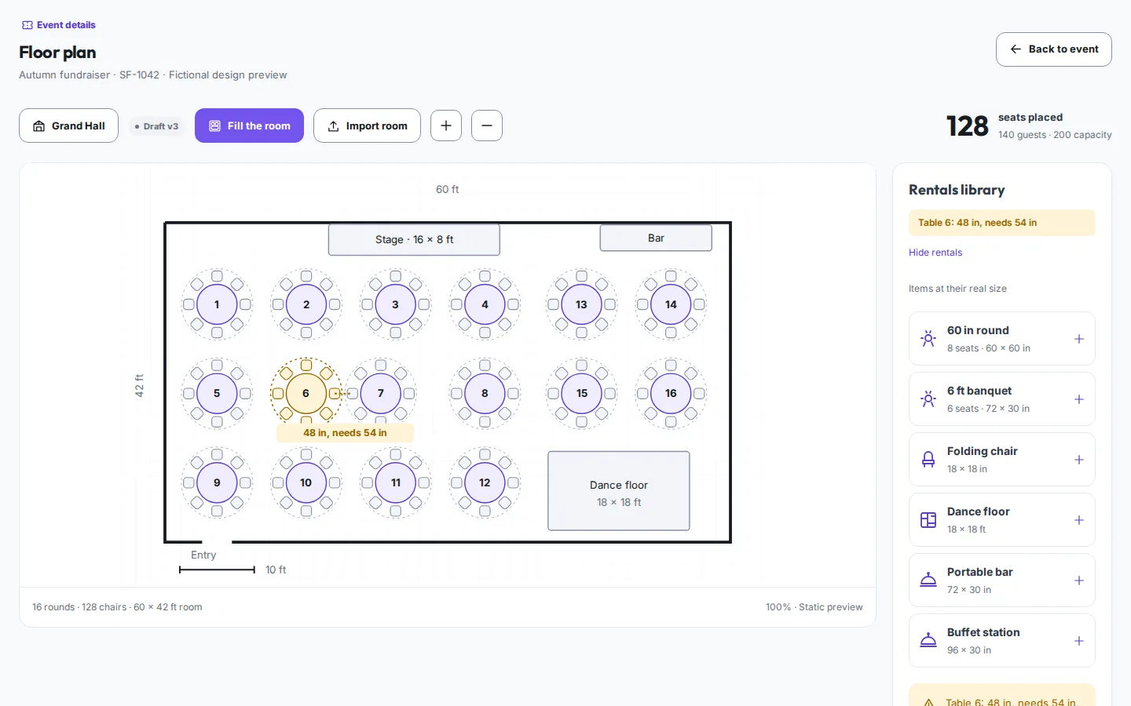Click the Folding chair icon
The height and width of the screenshot is (706, 1131).
[x=928, y=460]
